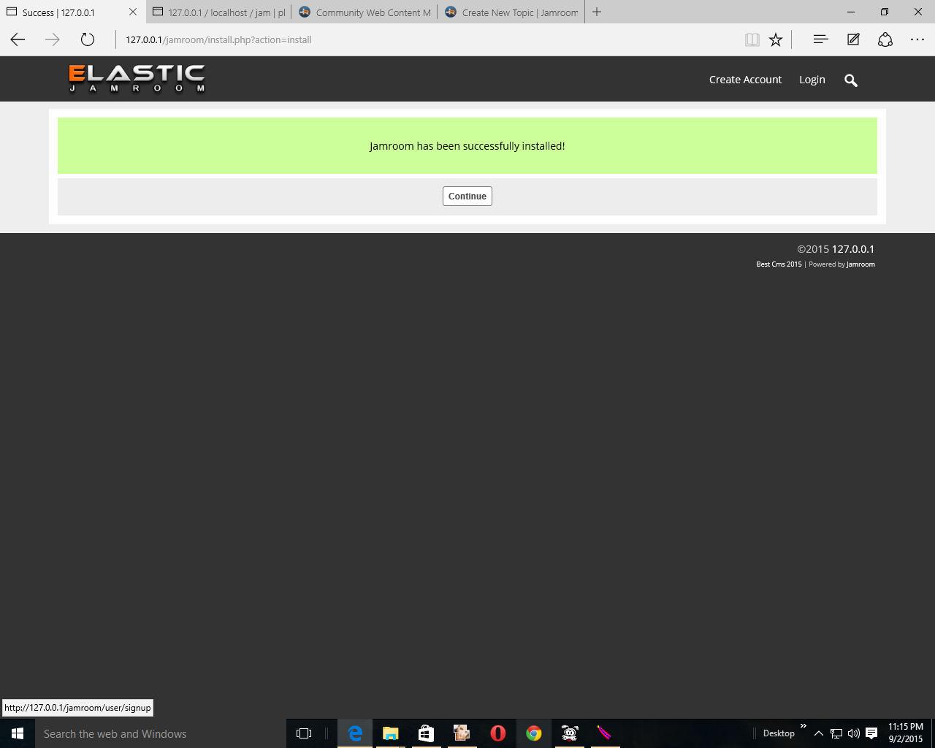Open the 127.0.0.1 footer link
The width and height of the screenshot is (935, 748).
click(x=853, y=249)
